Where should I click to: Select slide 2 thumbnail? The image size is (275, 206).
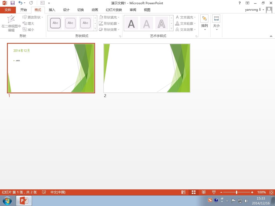pos(147,68)
